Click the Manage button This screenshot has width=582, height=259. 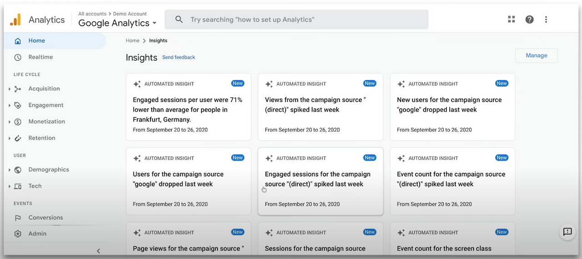536,55
